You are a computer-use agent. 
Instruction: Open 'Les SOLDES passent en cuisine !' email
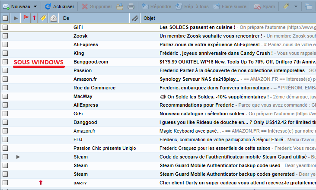click(x=197, y=27)
